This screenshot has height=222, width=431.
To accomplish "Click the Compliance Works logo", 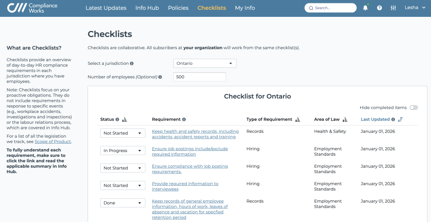I will click(x=32, y=8).
